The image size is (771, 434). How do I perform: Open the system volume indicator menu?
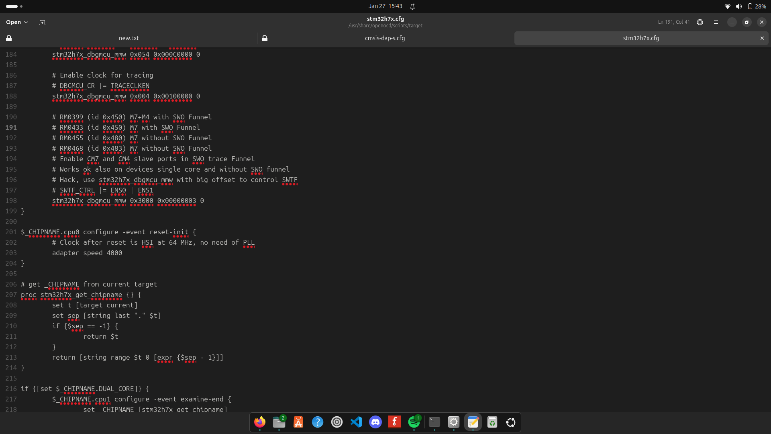738,6
